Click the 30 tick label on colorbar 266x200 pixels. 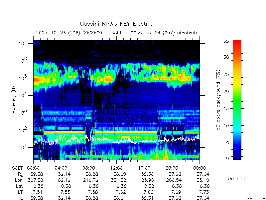[x=226, y=57]
